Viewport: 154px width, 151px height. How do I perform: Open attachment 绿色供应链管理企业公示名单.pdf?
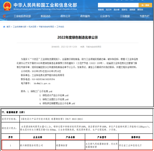[x=59, y=103]
